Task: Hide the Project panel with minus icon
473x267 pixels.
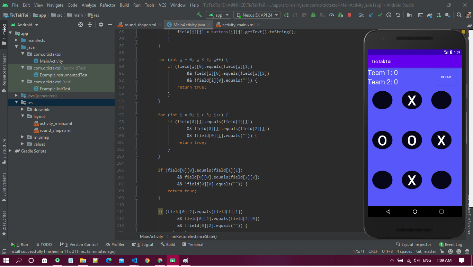Action: 110,25
